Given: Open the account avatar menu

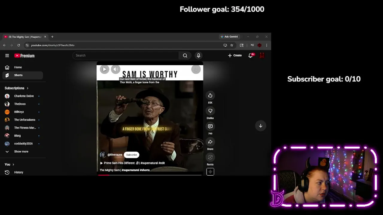Looking at the screenshot, I should click(262, 56).
